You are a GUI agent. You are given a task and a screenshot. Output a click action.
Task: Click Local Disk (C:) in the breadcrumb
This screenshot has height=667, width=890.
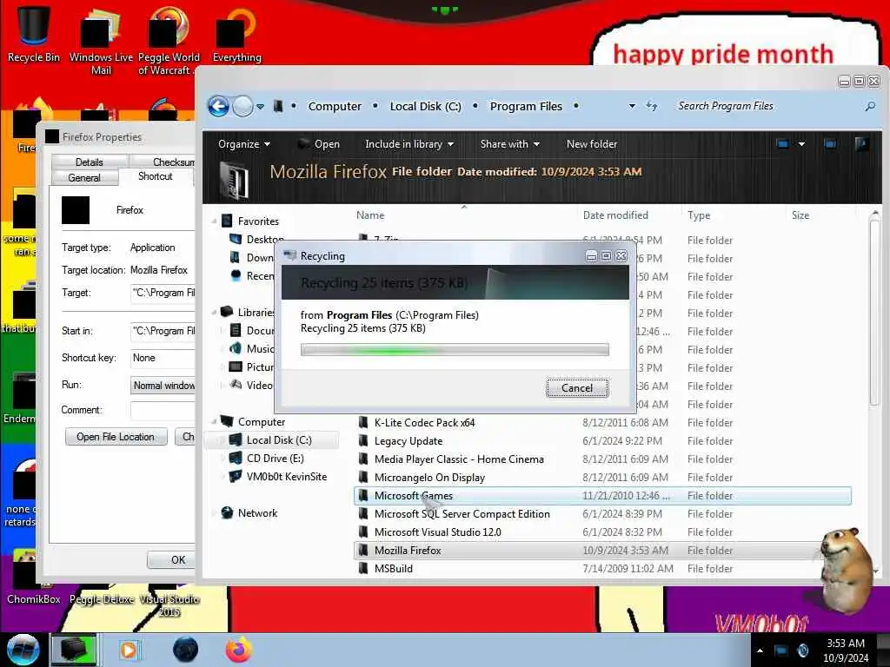[x=425, y=106]
